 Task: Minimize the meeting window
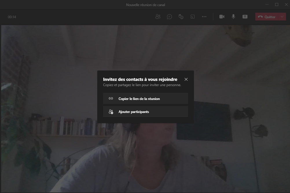click(267, 4)
